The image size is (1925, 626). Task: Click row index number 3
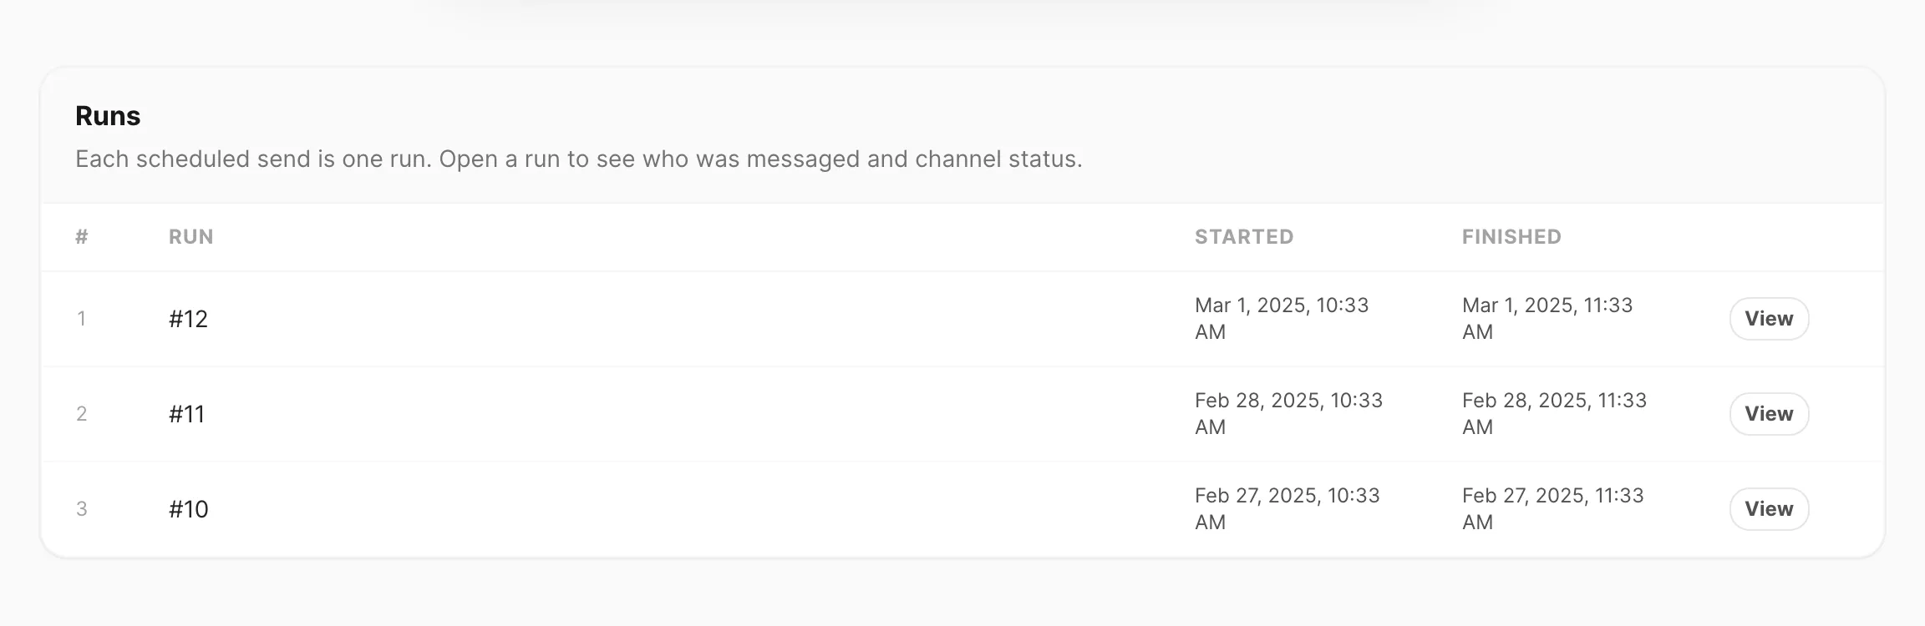[82, 509]
